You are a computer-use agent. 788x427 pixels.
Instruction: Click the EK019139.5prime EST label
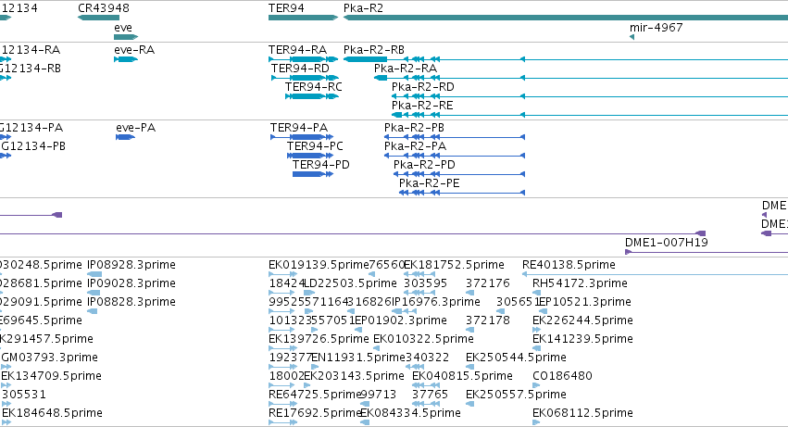point(319,265)
